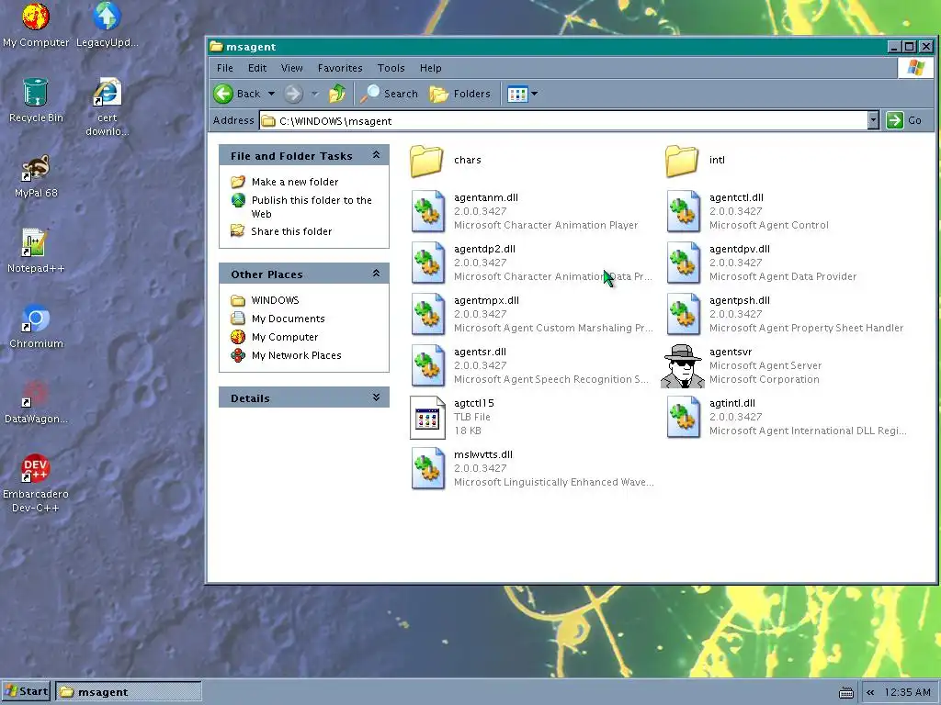
Task: Click the 12:35 AM system clock
Action: pyautogui.click(x=907, y=692)
